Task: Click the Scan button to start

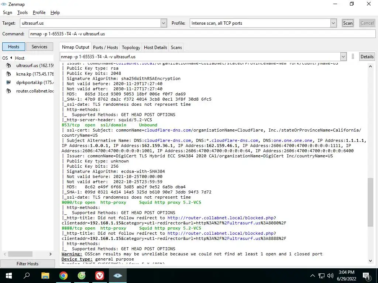Action: pyautogui.click(x=348, y=23)
